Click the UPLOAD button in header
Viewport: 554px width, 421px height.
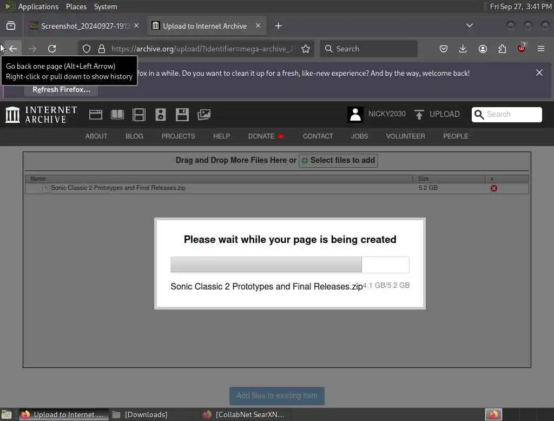pyautogui.click(x=437, y=114)
